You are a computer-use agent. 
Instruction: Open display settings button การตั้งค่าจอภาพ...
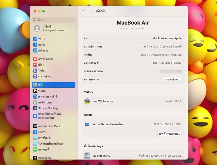pyautogui.click(x=170, y=134)
